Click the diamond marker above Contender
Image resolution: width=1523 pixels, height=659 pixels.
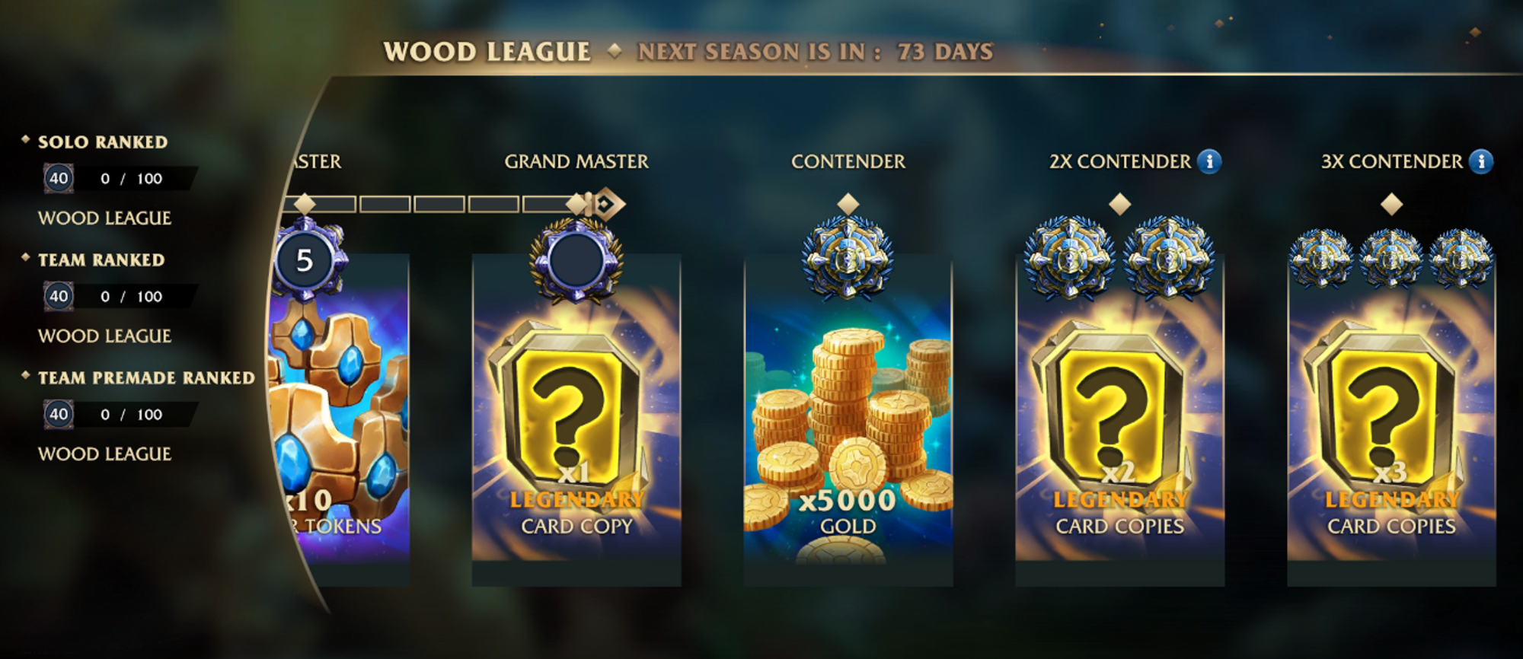pos(848,204)
